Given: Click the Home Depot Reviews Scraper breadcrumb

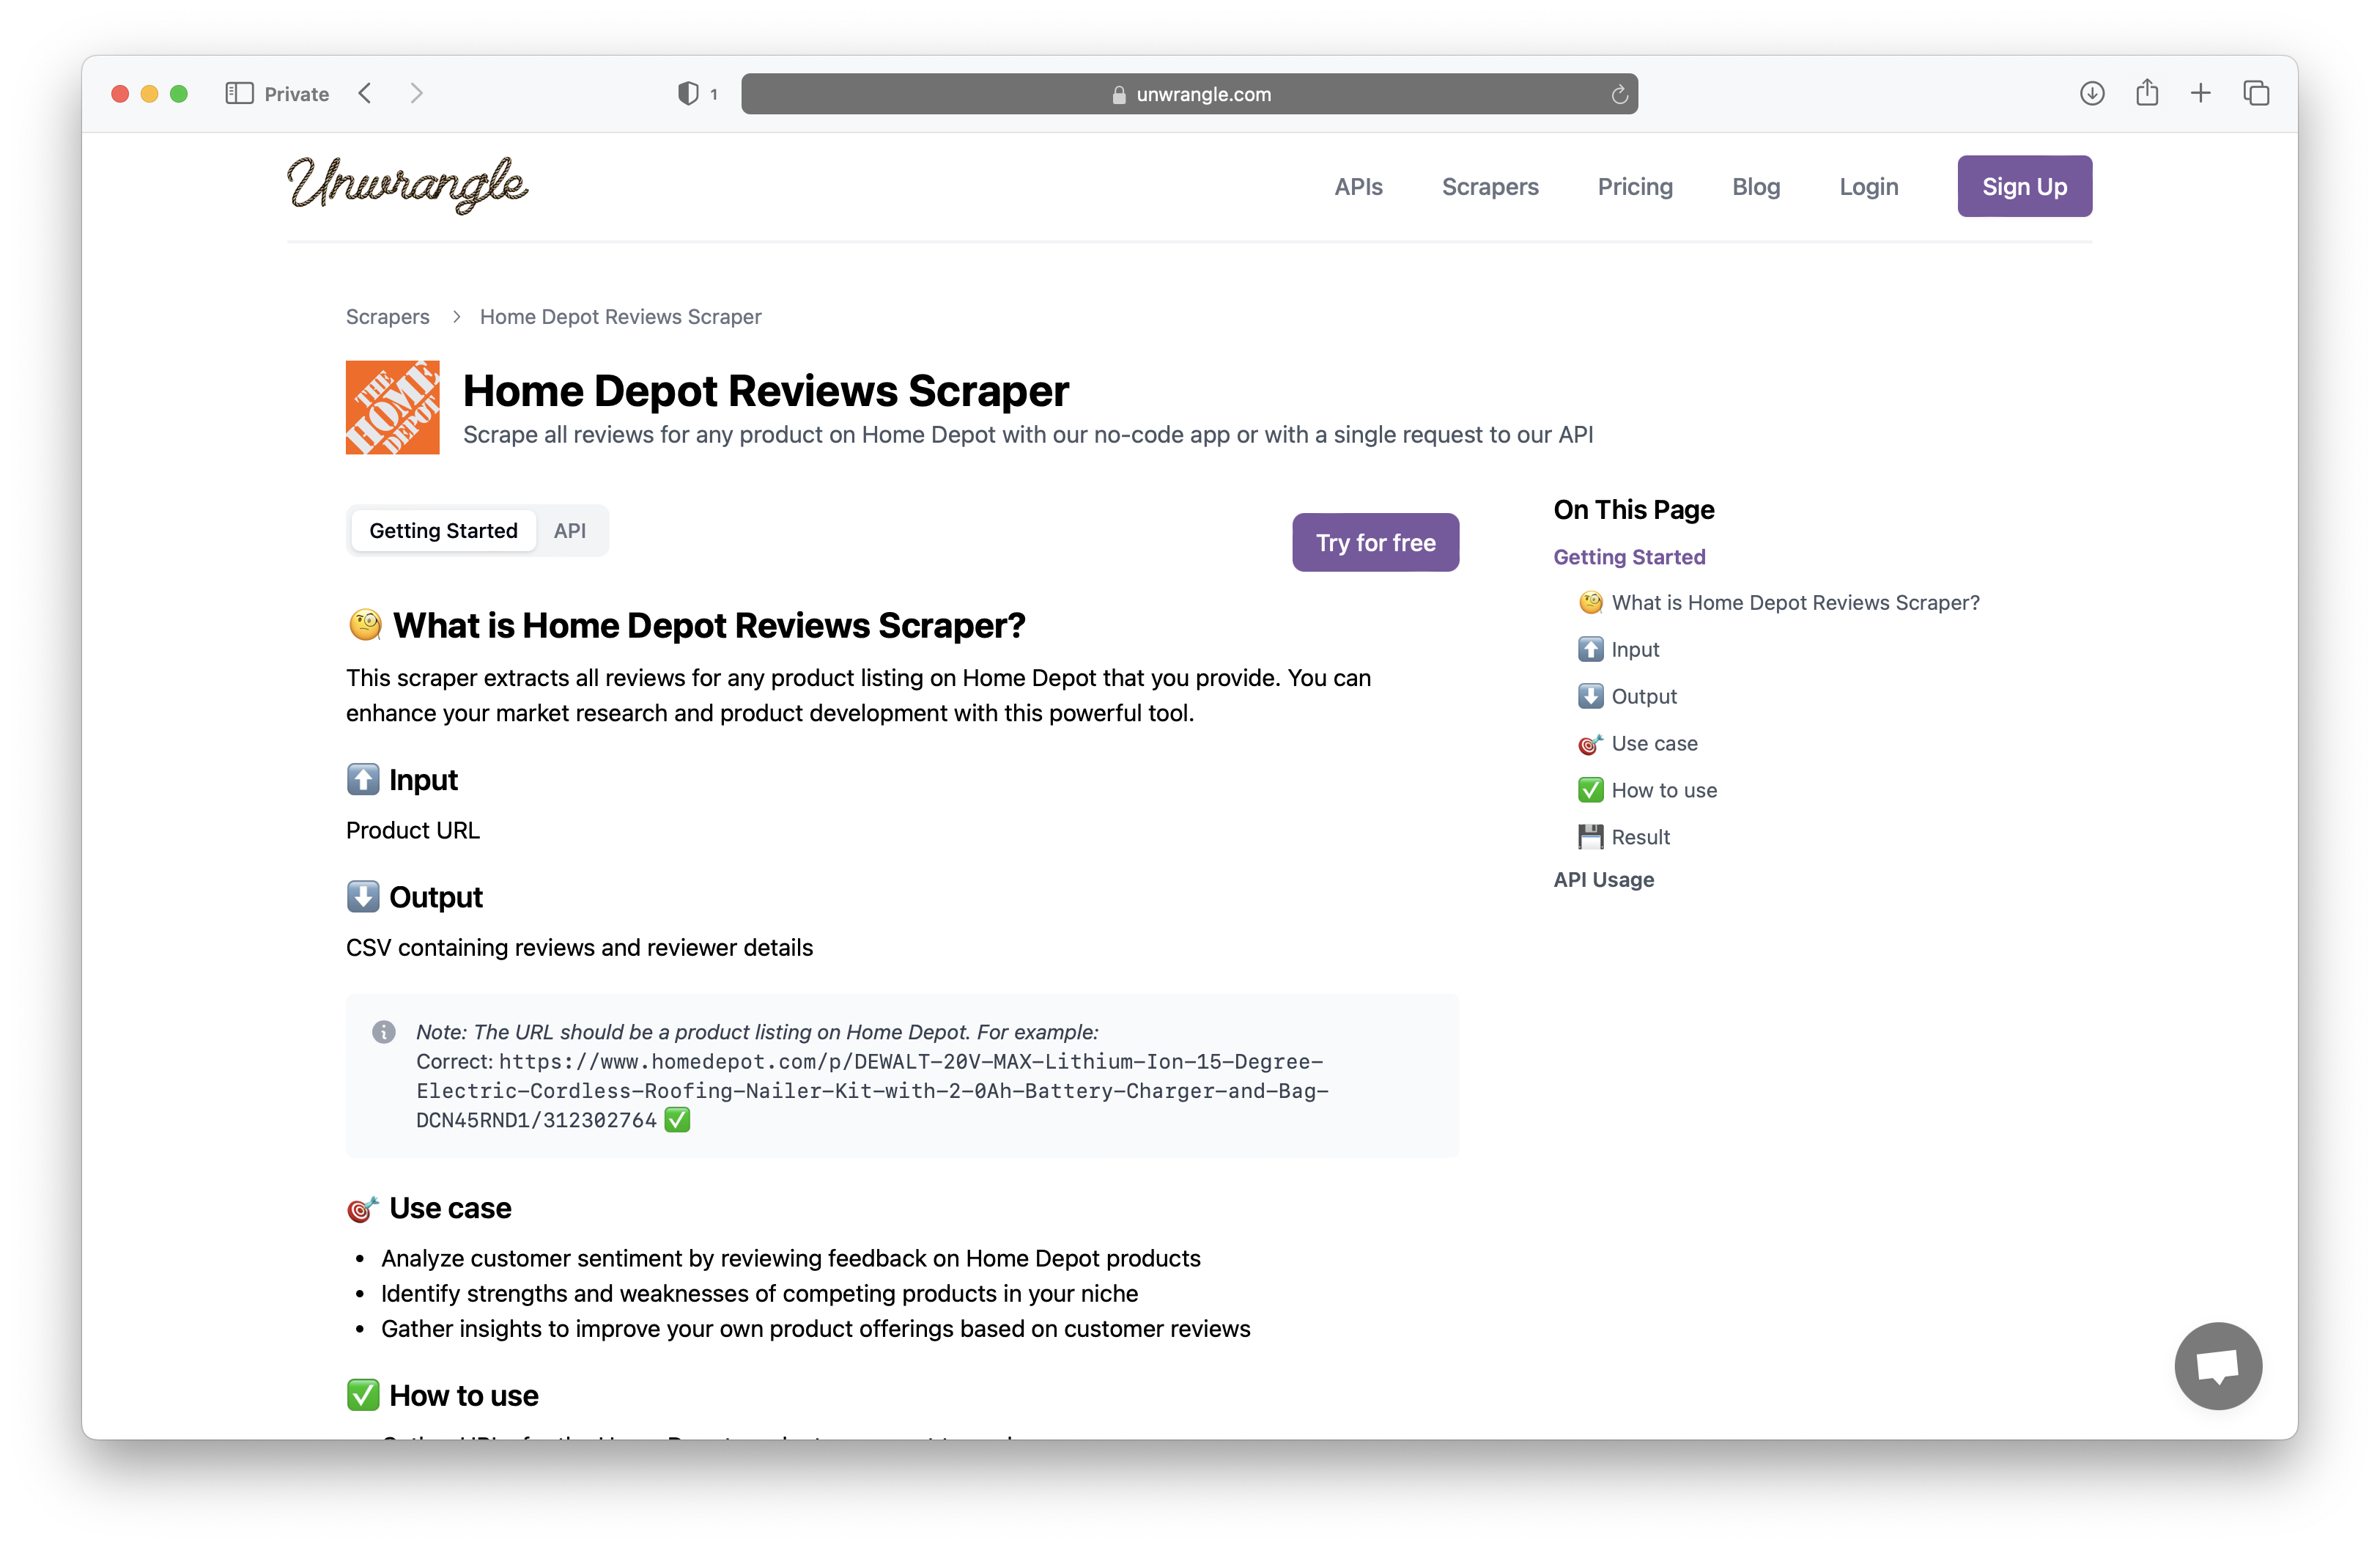Looking at the screenshot, I should [620, 317].
